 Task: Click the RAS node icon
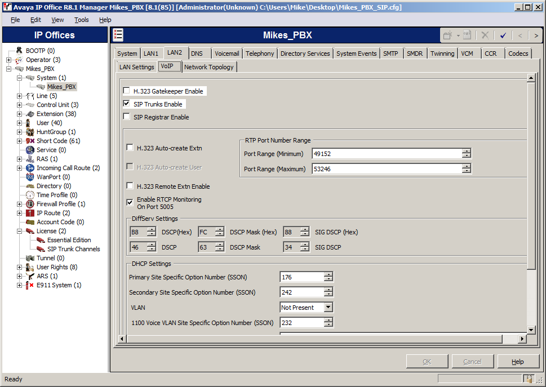[30, 159]
